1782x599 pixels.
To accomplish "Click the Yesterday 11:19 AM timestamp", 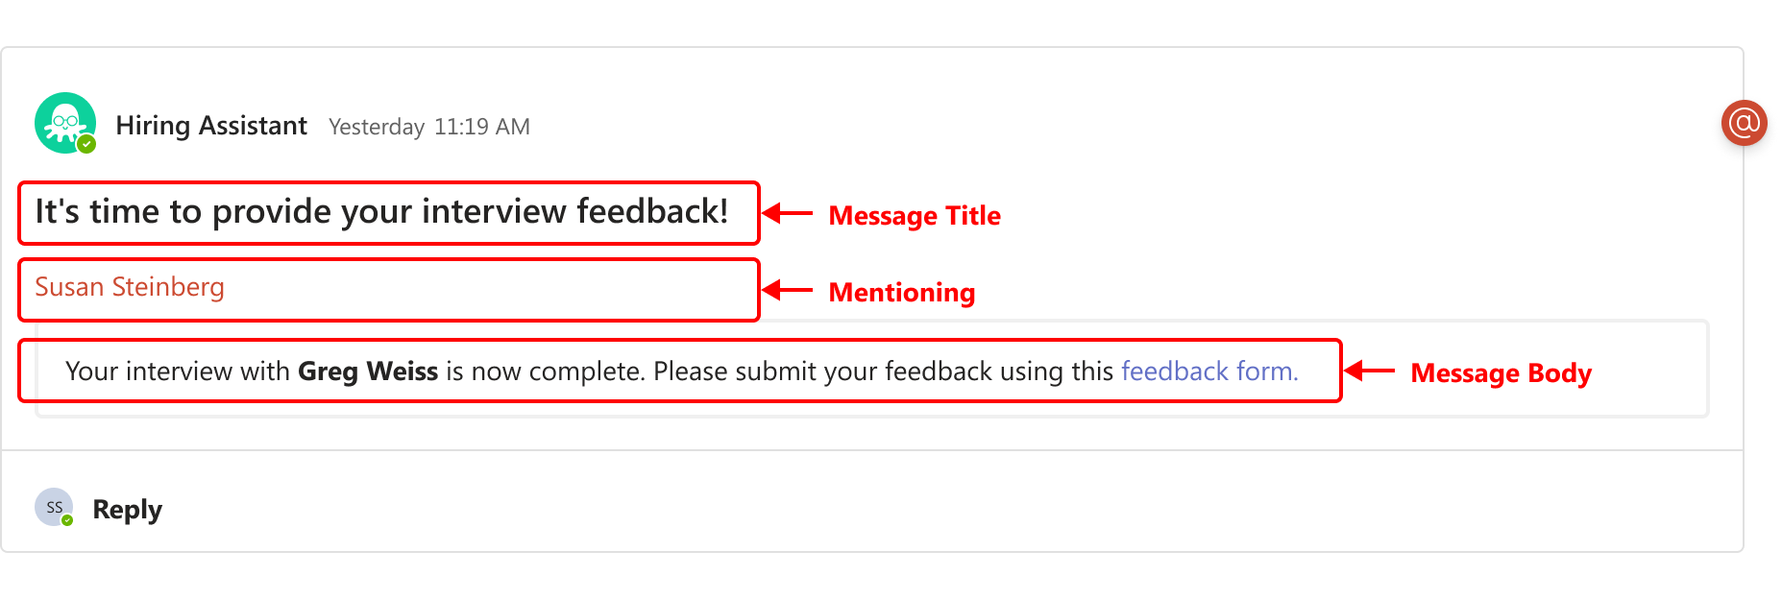I will [x=429, y=127].
